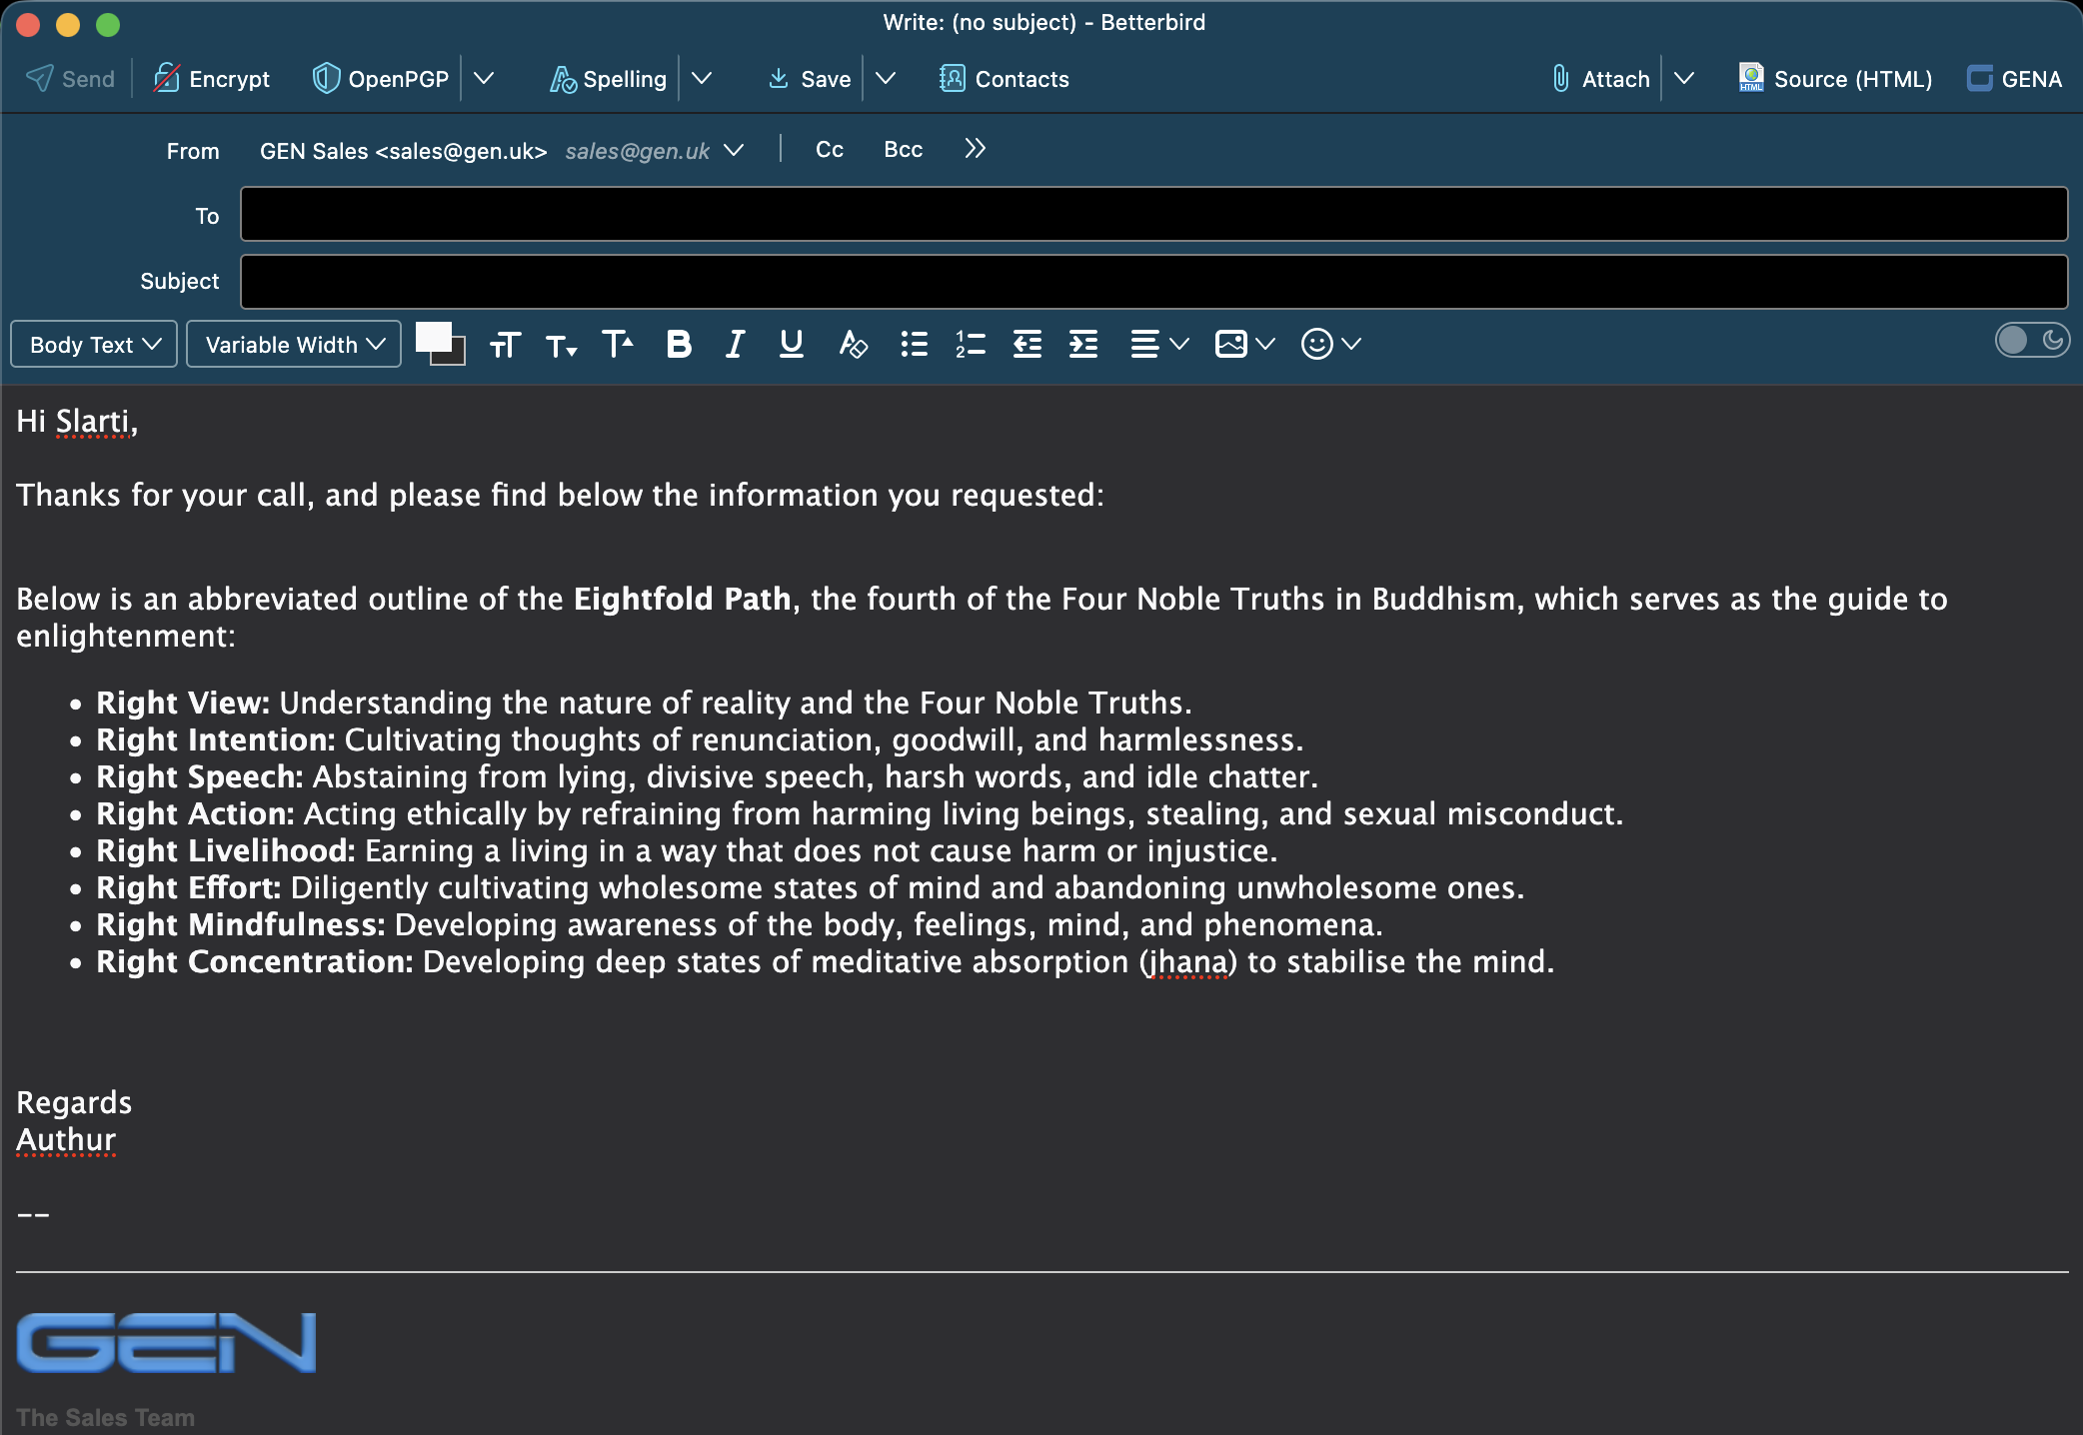Image resolution: width=2083 pixels, height=1435 pixels.
Task: Expand the Attach options dropdown
Action: (1684, 79)
